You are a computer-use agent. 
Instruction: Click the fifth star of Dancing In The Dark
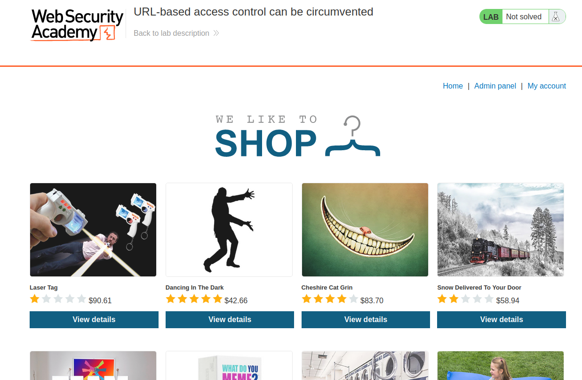217,299
